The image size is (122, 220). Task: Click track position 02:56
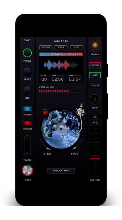click(x=58, y=79)
